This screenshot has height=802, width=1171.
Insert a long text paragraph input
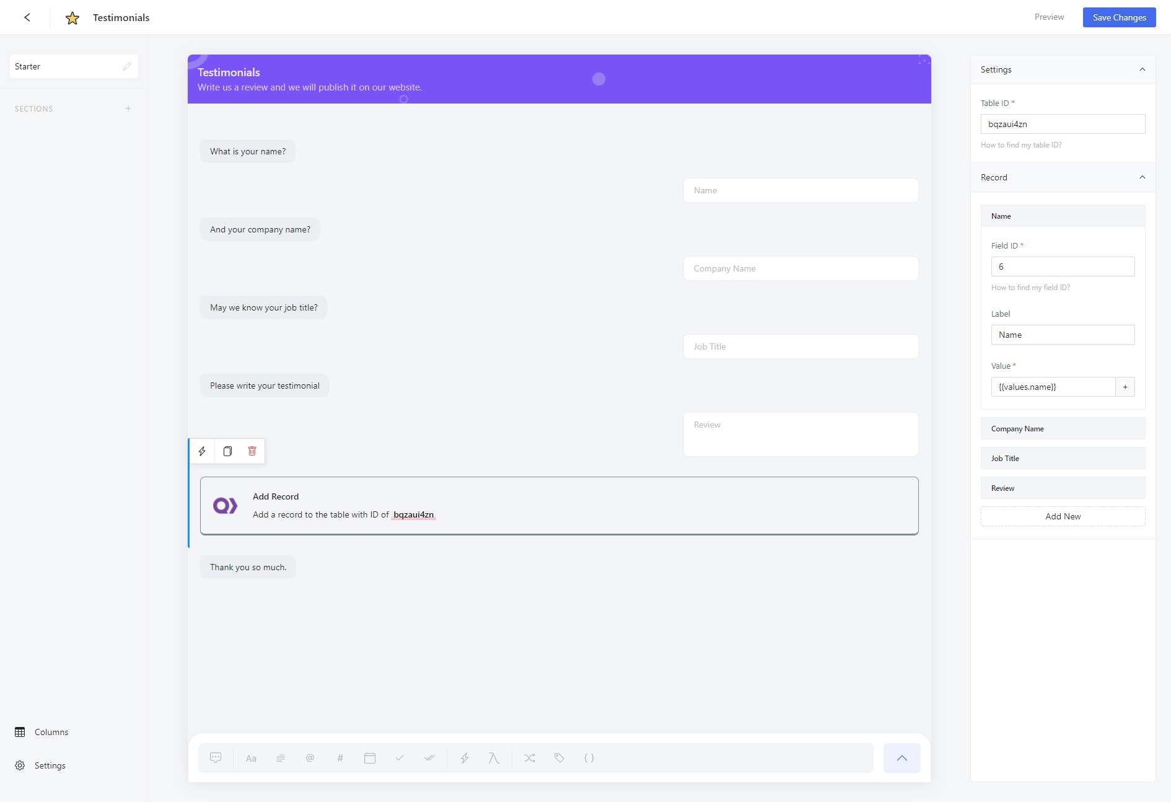(281, 758)
